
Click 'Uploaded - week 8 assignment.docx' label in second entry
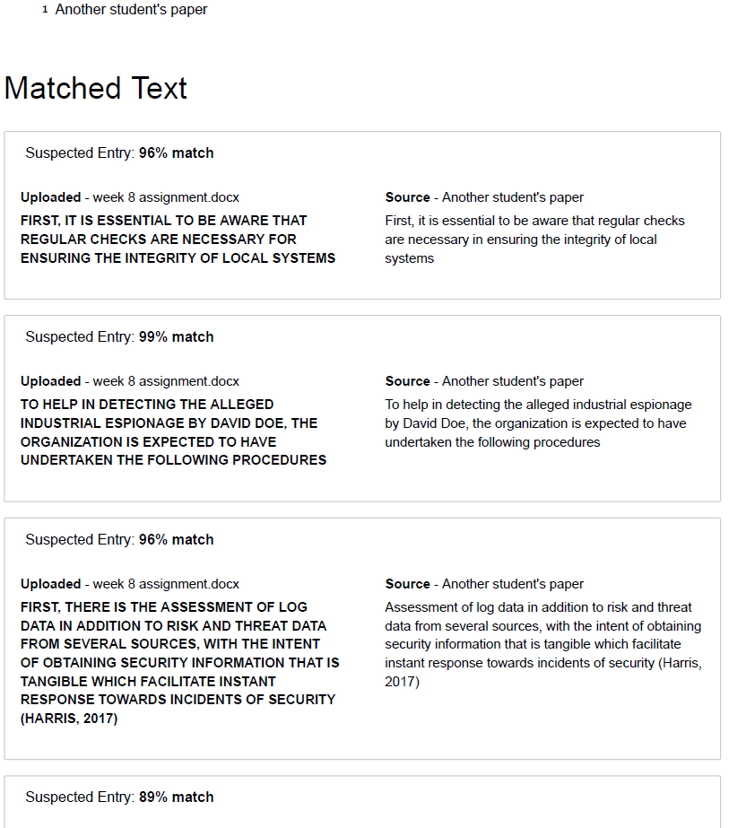coord(130,381)
